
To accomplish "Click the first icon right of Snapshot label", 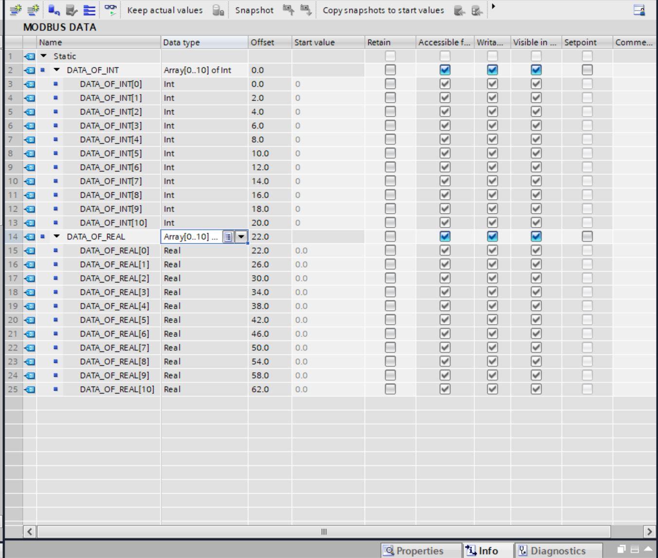I will (288, 10).
